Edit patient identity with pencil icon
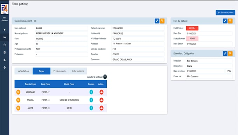This screenshot has height=135, width=238. tap(157, 21)
